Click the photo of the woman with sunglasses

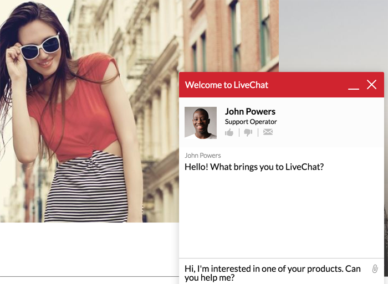89,111
